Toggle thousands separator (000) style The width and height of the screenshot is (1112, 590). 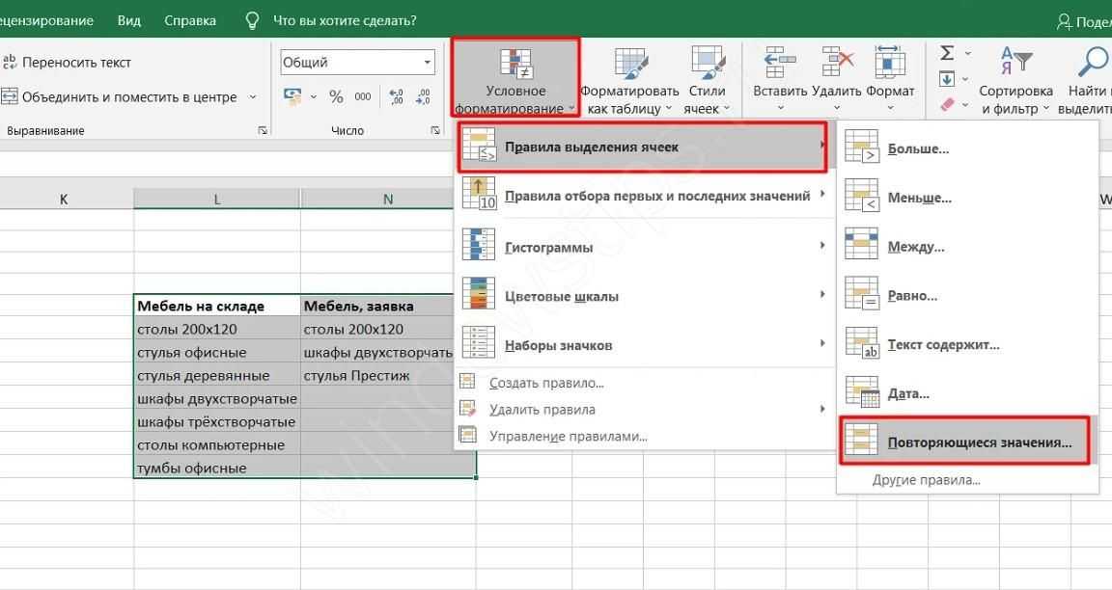(363, 96)
